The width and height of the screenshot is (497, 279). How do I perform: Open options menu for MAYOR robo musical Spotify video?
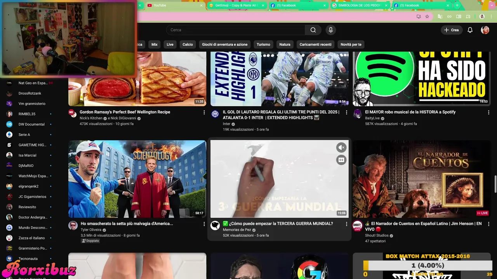[488, 112]
